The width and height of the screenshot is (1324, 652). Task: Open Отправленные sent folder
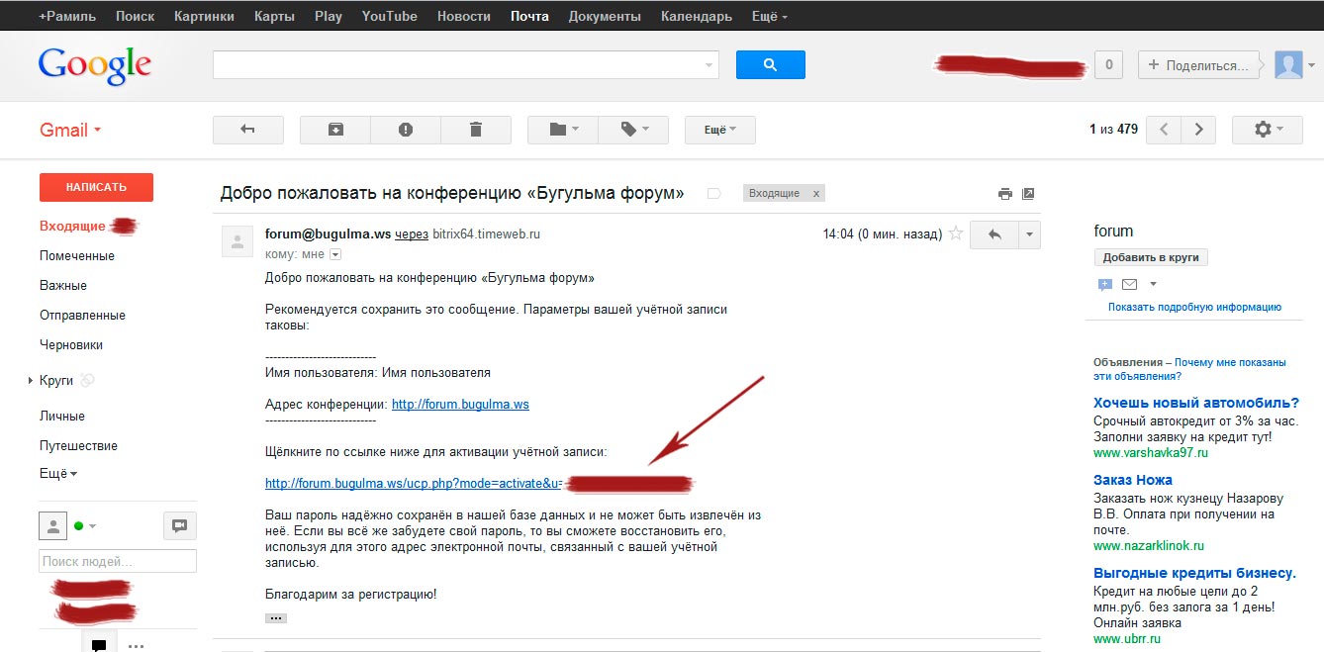click(82, 316)
